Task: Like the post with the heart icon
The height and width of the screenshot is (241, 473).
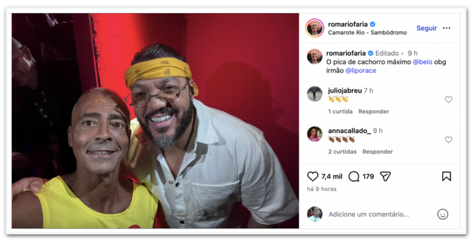Action: pos(313,176)
